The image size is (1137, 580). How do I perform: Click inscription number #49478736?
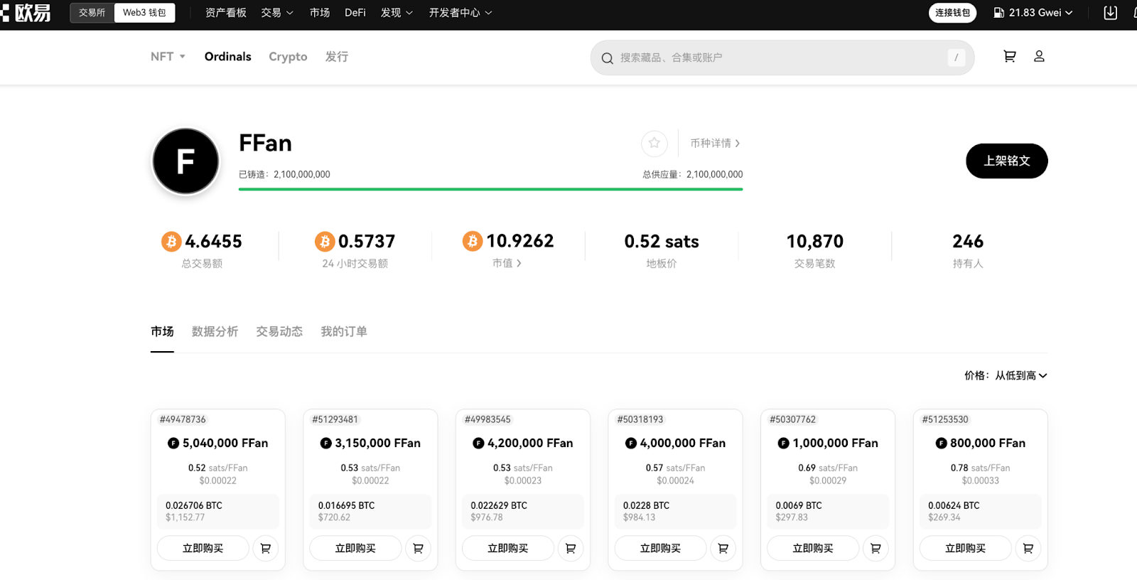point(183,419)
